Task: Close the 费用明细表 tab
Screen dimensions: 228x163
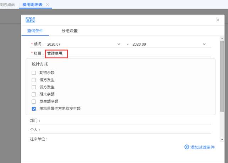Action: (48, 4)
